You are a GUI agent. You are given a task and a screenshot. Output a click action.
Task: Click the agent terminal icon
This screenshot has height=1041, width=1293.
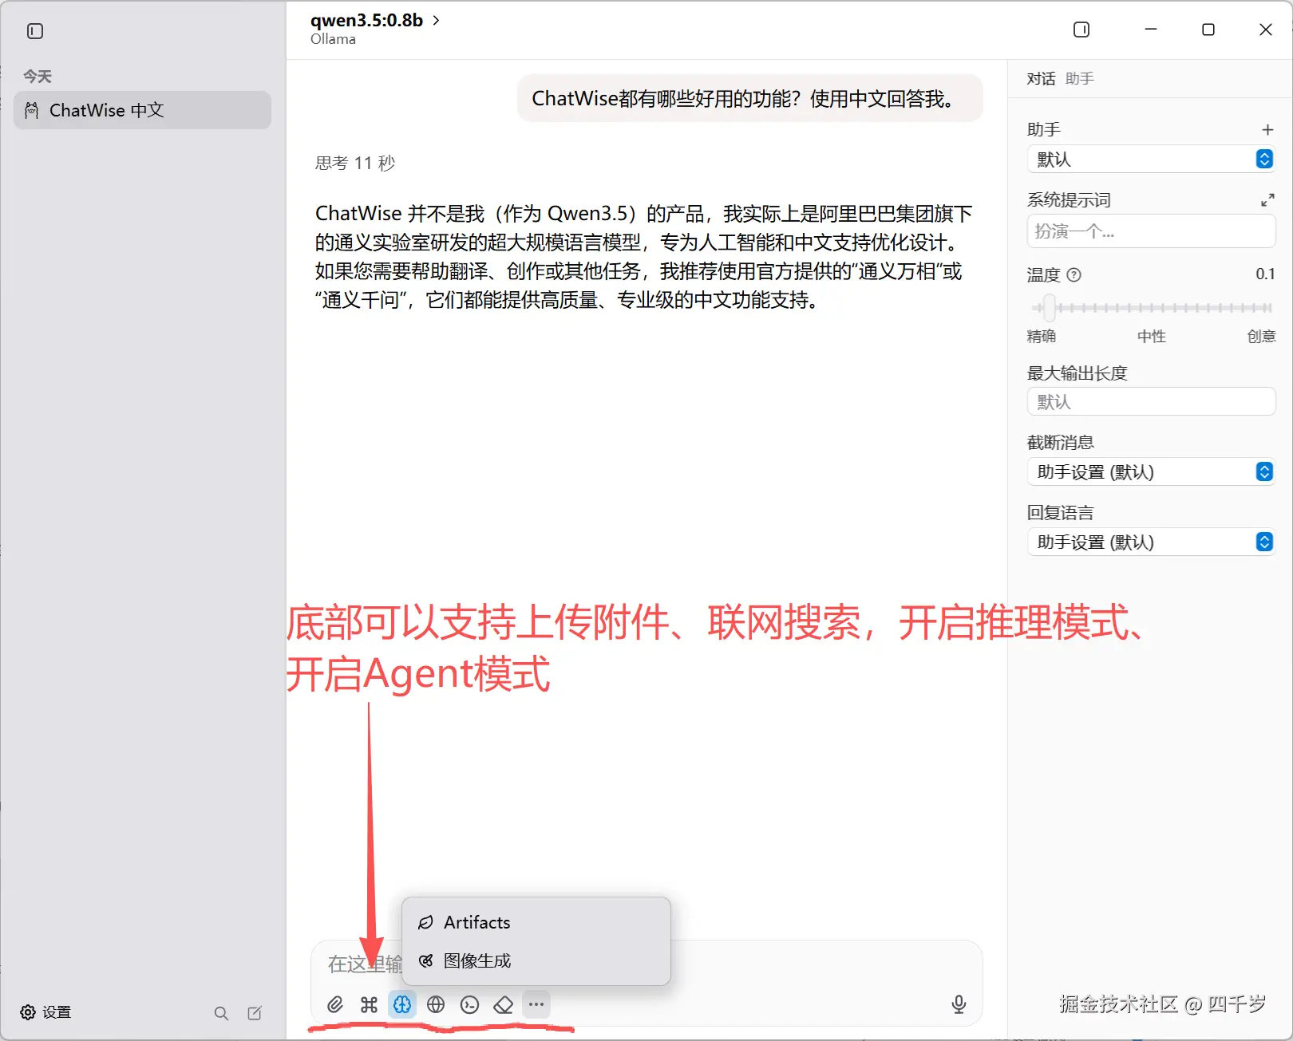click(469, 1004)
